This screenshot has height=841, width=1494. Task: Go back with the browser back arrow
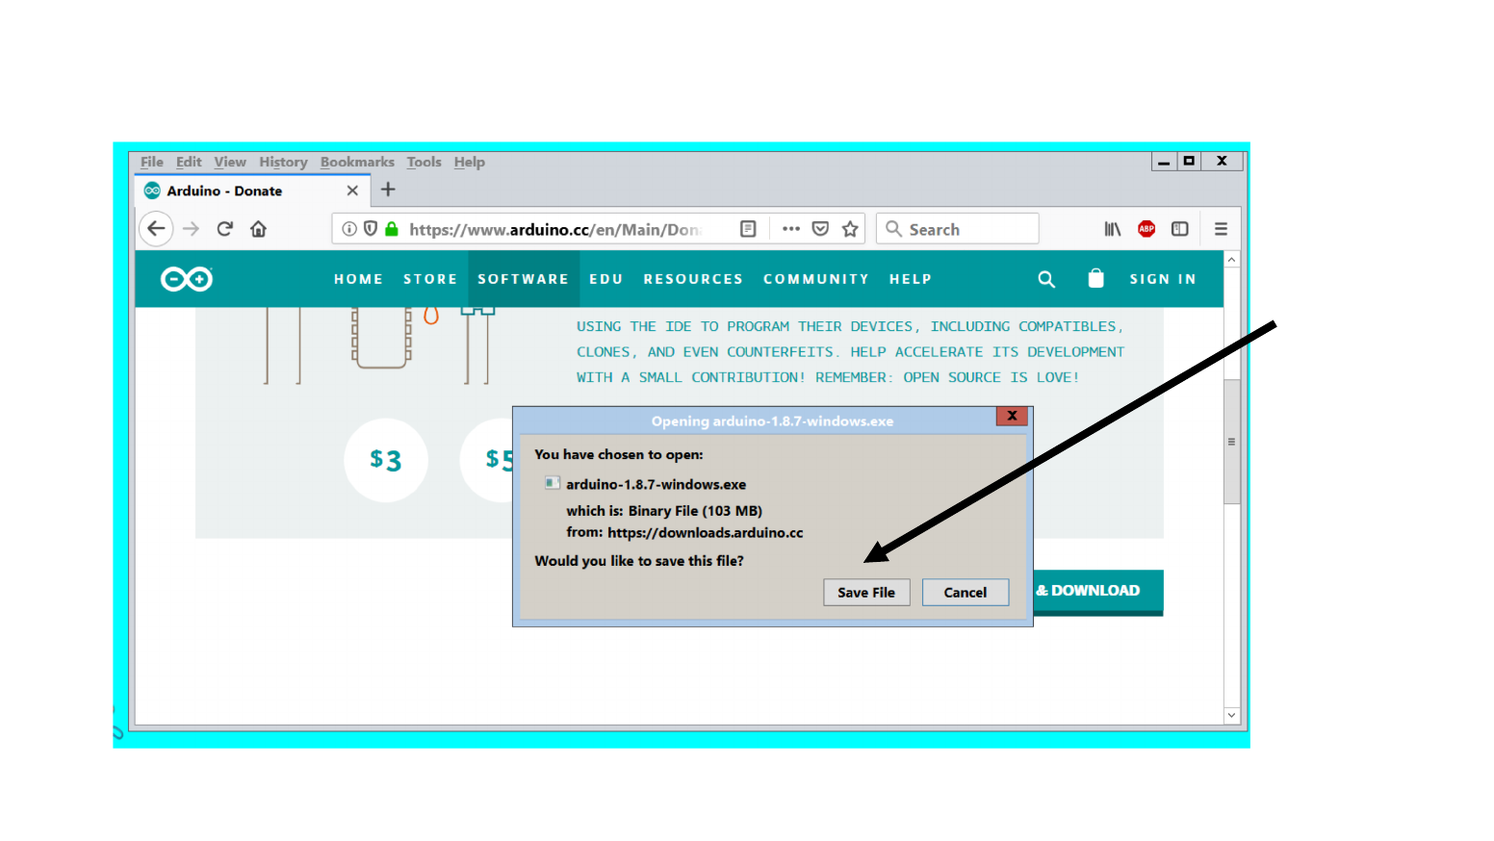156,229
